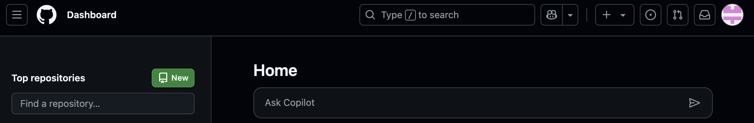Click the magnifying glass search icon
The height and width of the screenshot is (123, 754).
(370, 15)
